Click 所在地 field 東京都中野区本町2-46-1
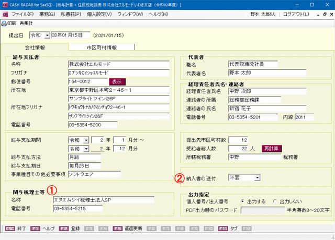The image size is (335, 240). (119, 90)
